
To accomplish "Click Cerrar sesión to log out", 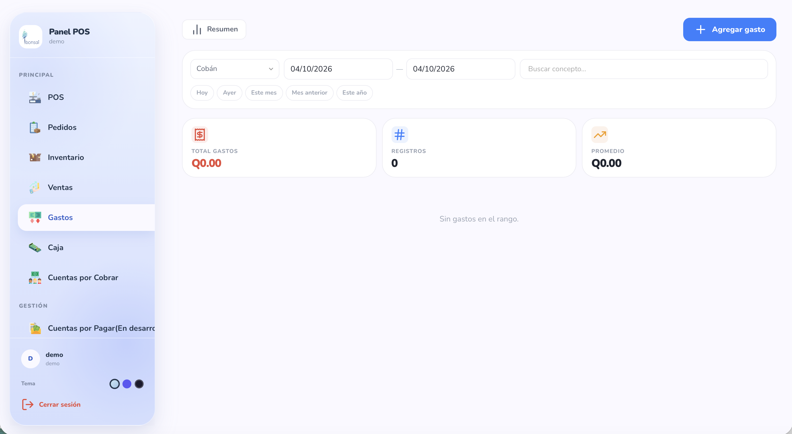I will click(59, 405).
